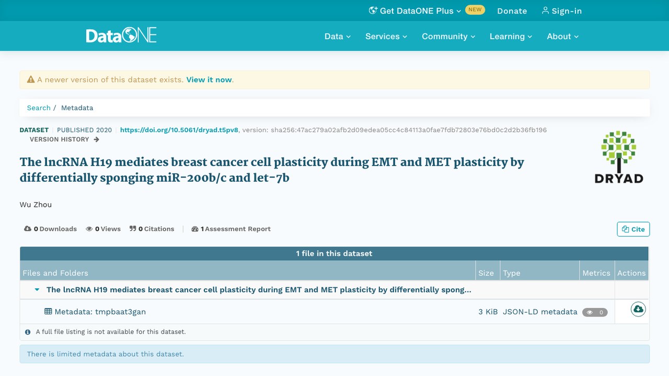Click the 0 Views metric
Image resolution: width=669 pixels, height=376 pixels.
[x=103, y=229]
